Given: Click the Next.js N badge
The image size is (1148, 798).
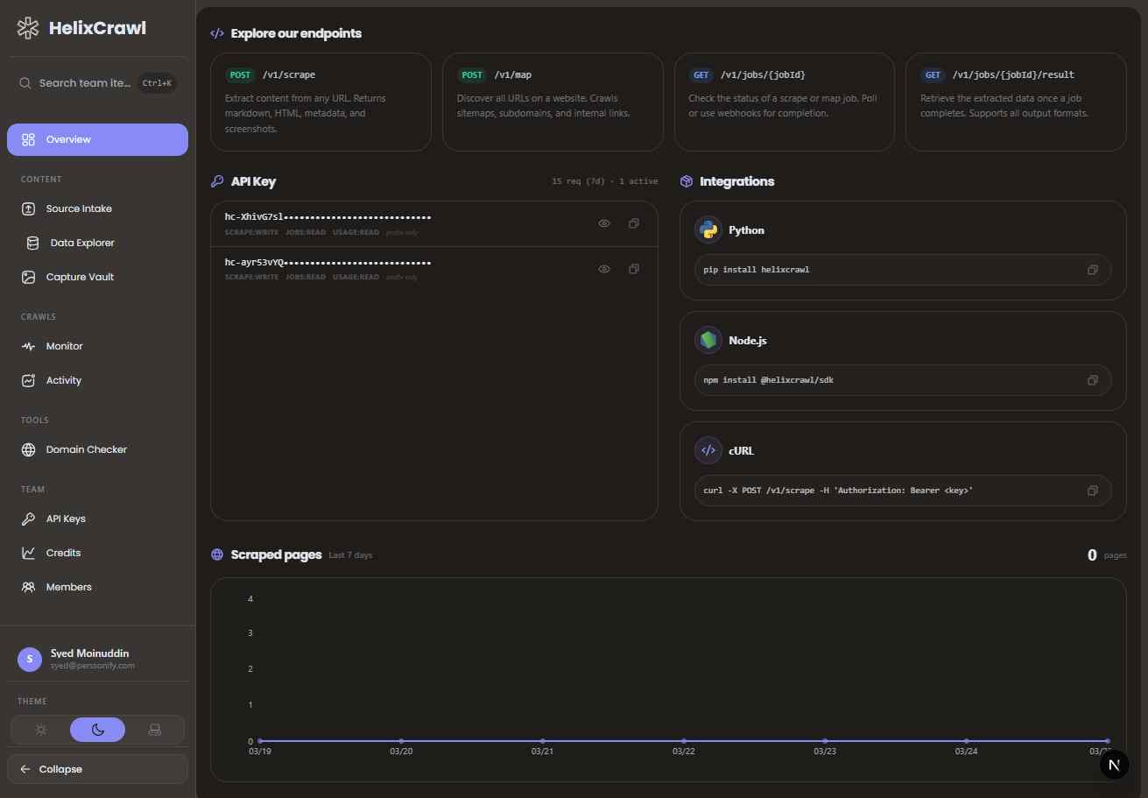Looking at the screenshot, I should coord(1114,765).
